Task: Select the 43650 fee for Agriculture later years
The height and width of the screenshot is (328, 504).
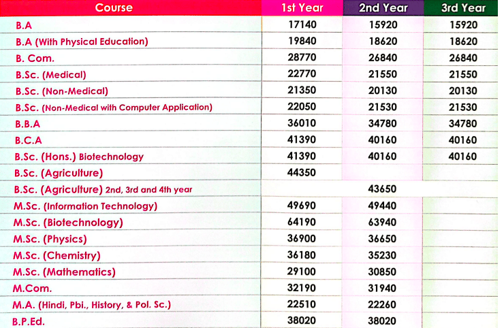Action: point(382,189)
